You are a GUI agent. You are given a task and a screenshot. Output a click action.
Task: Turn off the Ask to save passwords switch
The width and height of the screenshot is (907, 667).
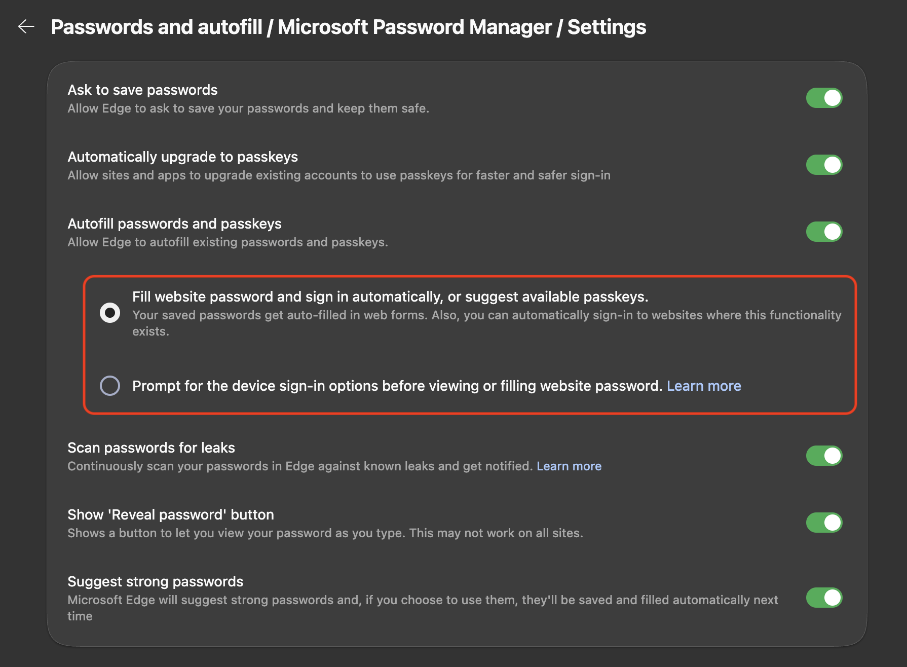click(824, 98)
